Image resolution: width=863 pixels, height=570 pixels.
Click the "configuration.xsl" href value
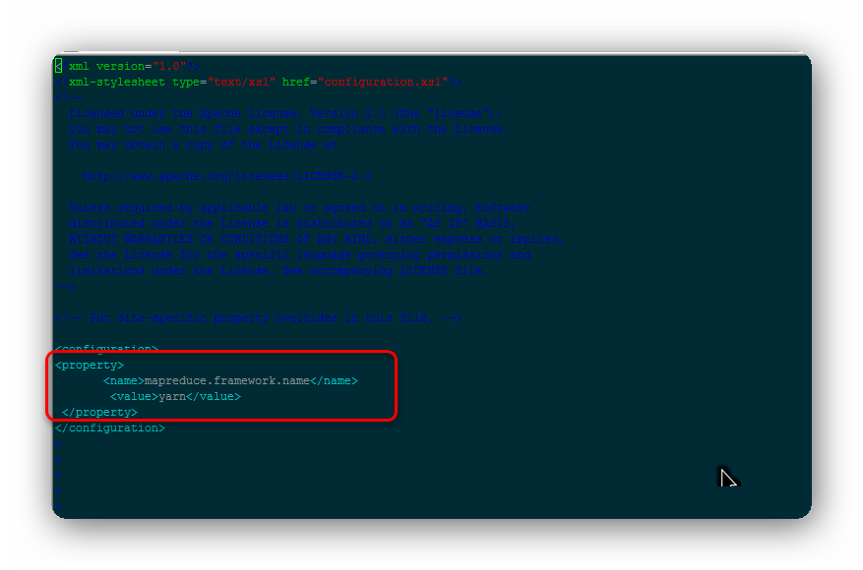tap(383, 82)
